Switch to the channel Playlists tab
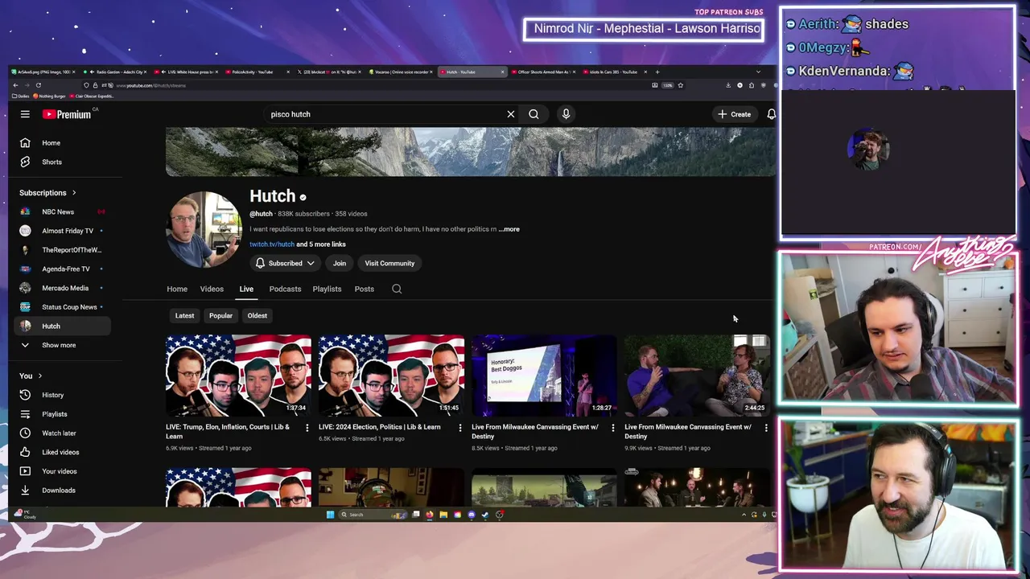 327,289
